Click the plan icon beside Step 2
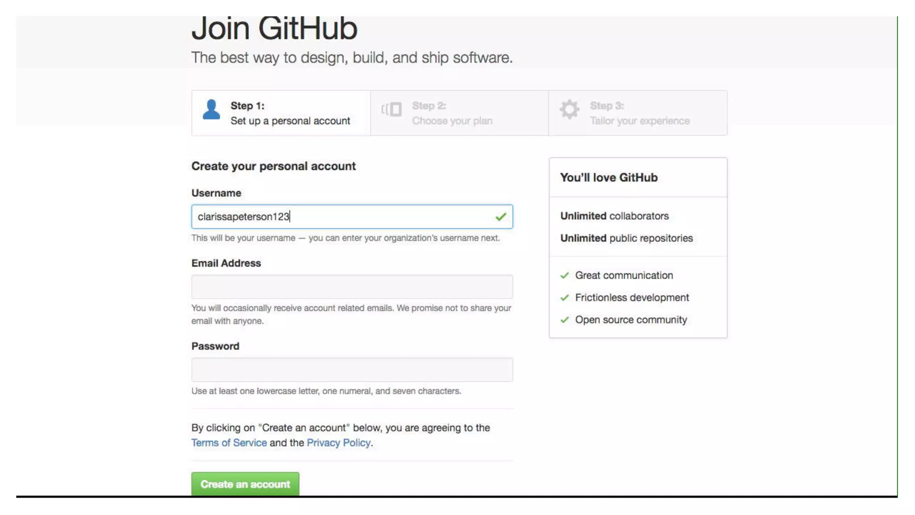Viewport: 915px width, 515px height. [x=391, y=109]
